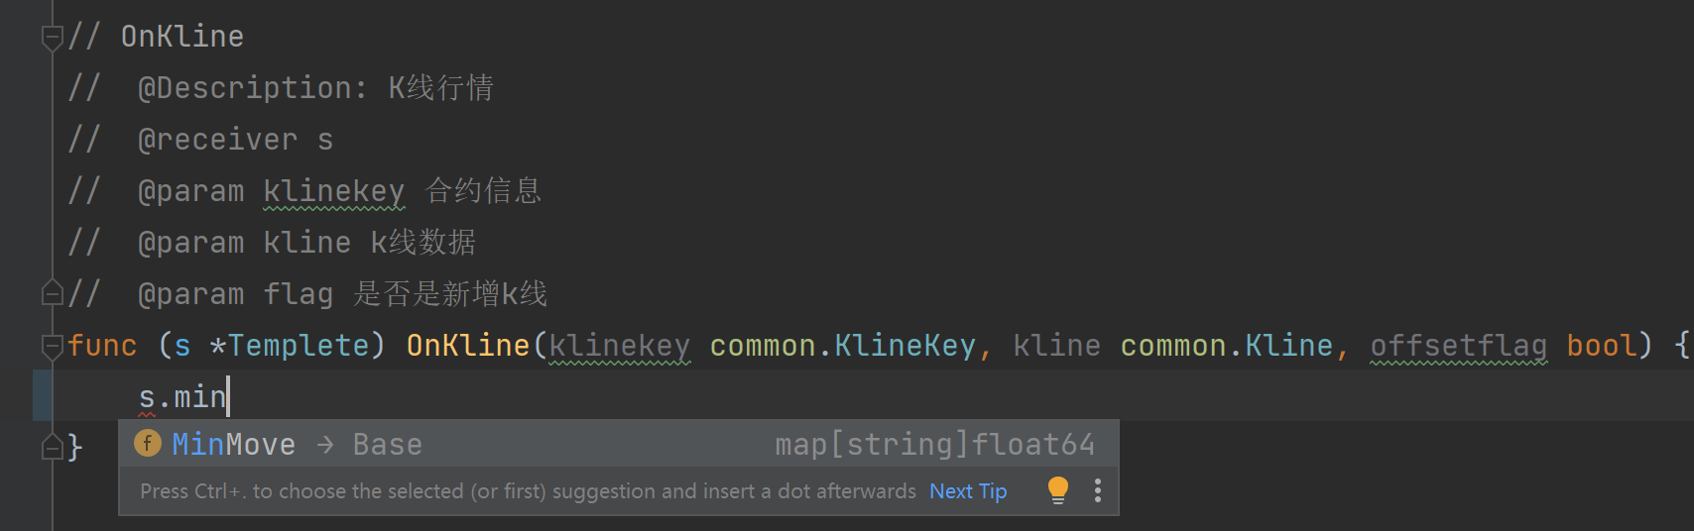Image resolution: width=1694 pixels, height=531 pixels.
Task: Click the underlined offsetflag parameter
Action: click(x=1457, y=346)
